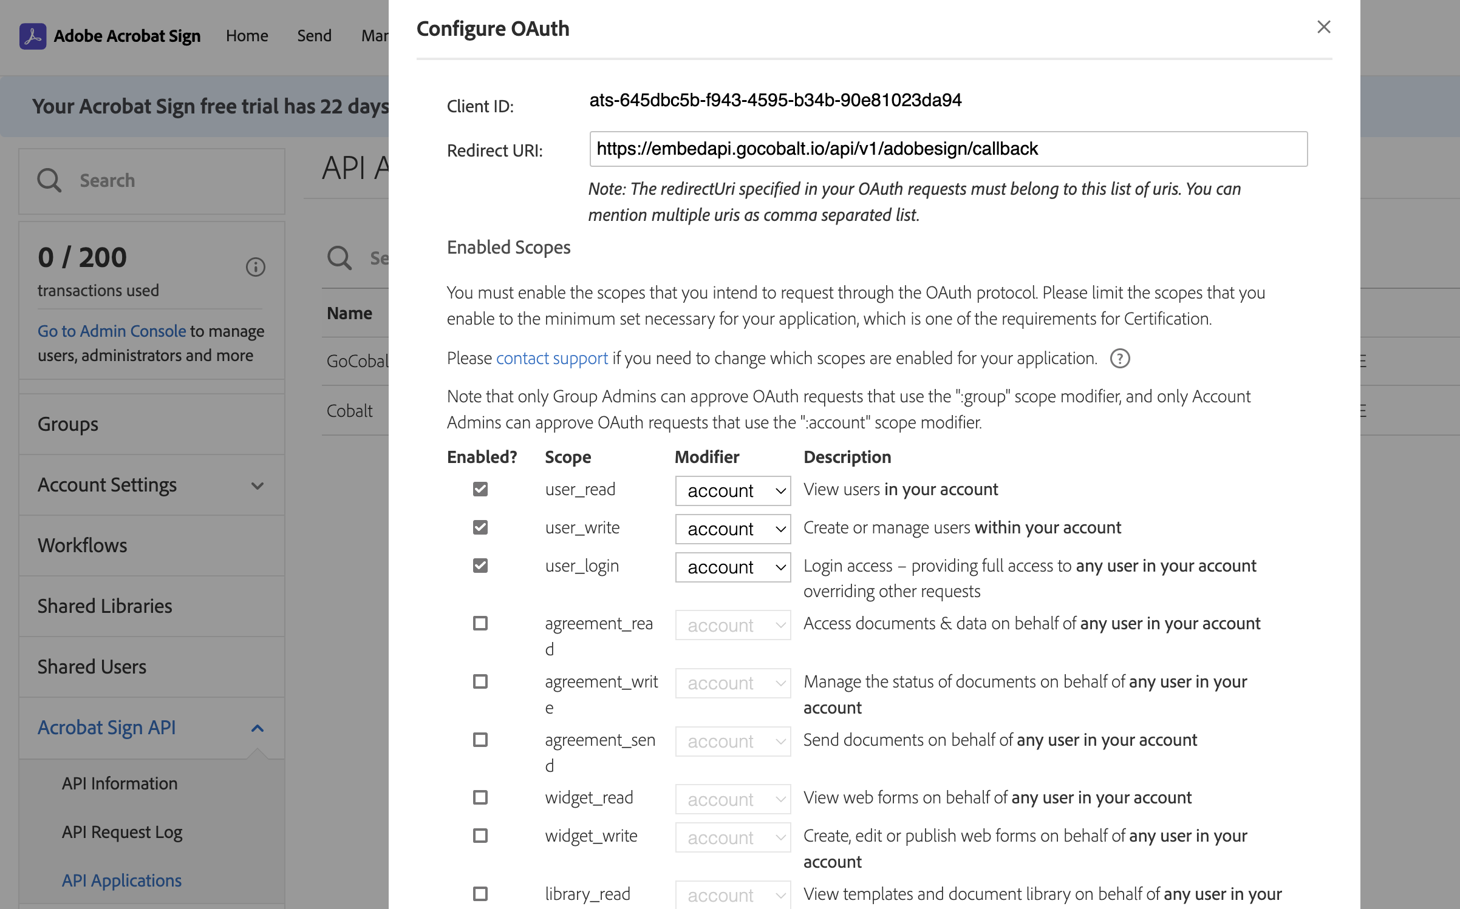Enable the widget_write scope checkbox
Viewport: 1460px width, 909px height.
[480, 836]
